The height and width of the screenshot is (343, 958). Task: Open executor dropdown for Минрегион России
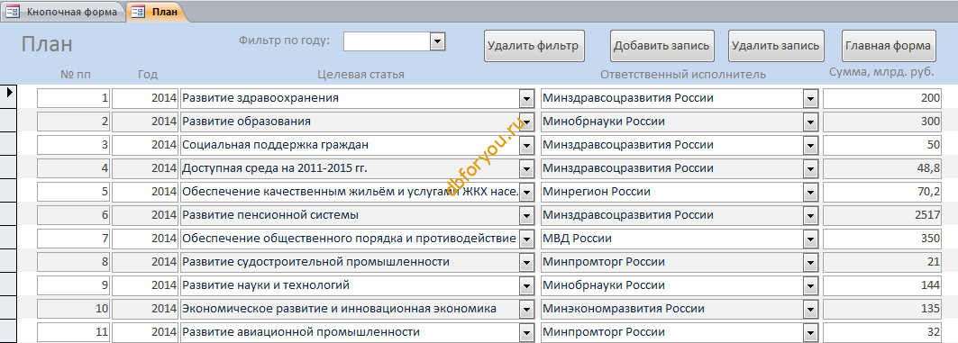tap(810, 193)
